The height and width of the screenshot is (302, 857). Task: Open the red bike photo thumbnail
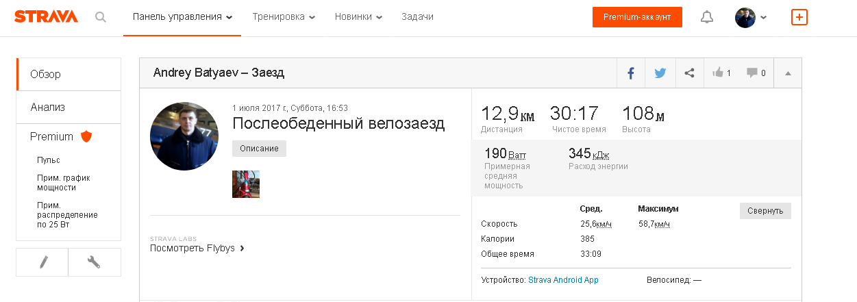tap(246, 184)
